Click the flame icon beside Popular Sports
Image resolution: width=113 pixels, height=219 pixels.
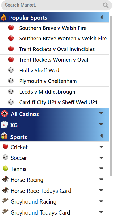[x=4, y=18]
